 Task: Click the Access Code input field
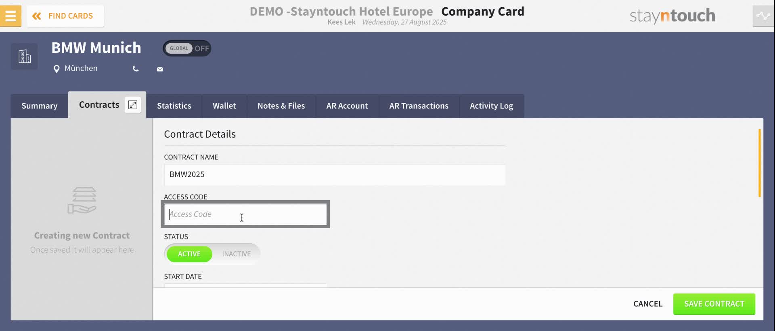(245, 214)
